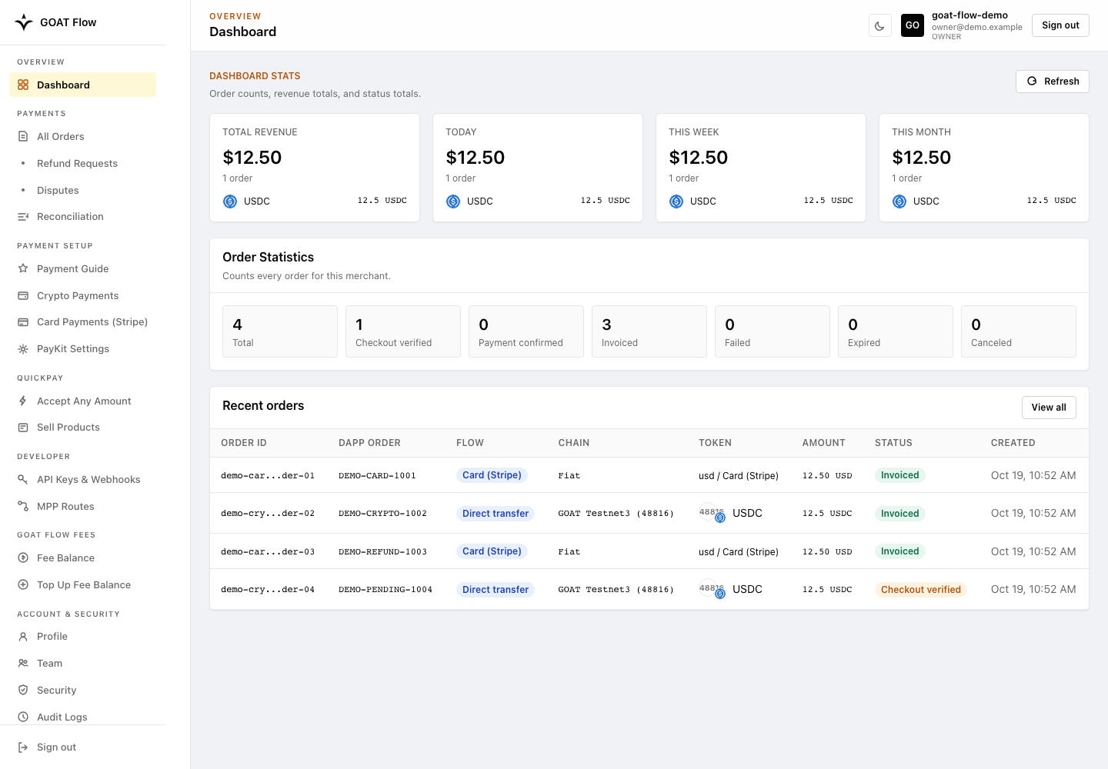Click the Sell Products icon

(23, 428)
